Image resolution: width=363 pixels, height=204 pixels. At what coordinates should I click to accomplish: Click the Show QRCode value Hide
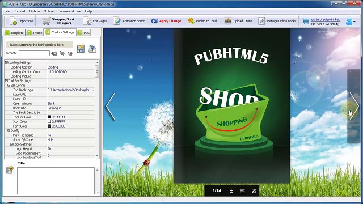(x=50, y=140)
